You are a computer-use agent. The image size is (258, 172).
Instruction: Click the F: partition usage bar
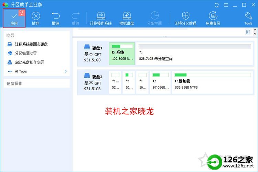(213, 75)
